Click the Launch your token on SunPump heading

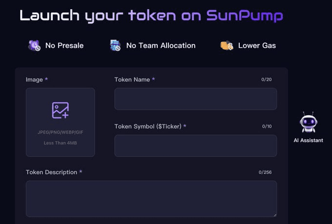click(151, 16)
